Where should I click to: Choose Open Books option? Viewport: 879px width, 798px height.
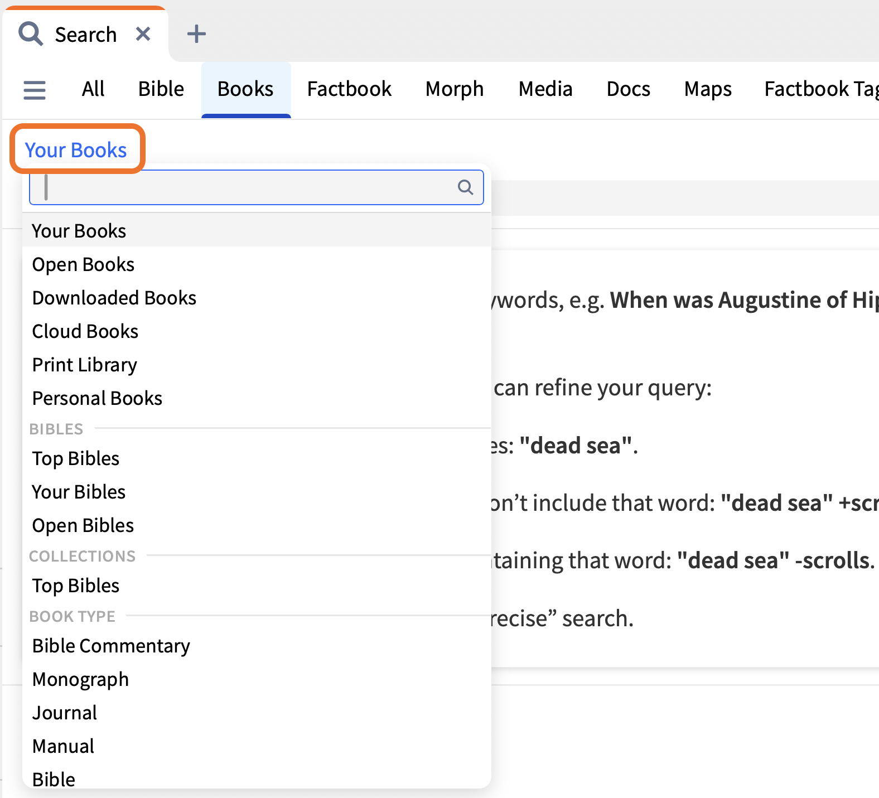point(257,264)
